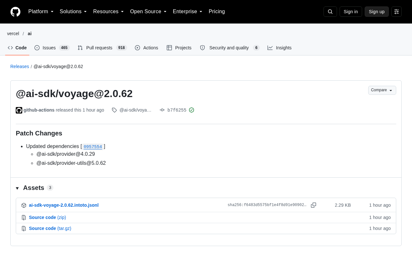Go to the vercel owner page
Image resolution: width=412 pixels, height=258 pixels.
pos(13,34)
